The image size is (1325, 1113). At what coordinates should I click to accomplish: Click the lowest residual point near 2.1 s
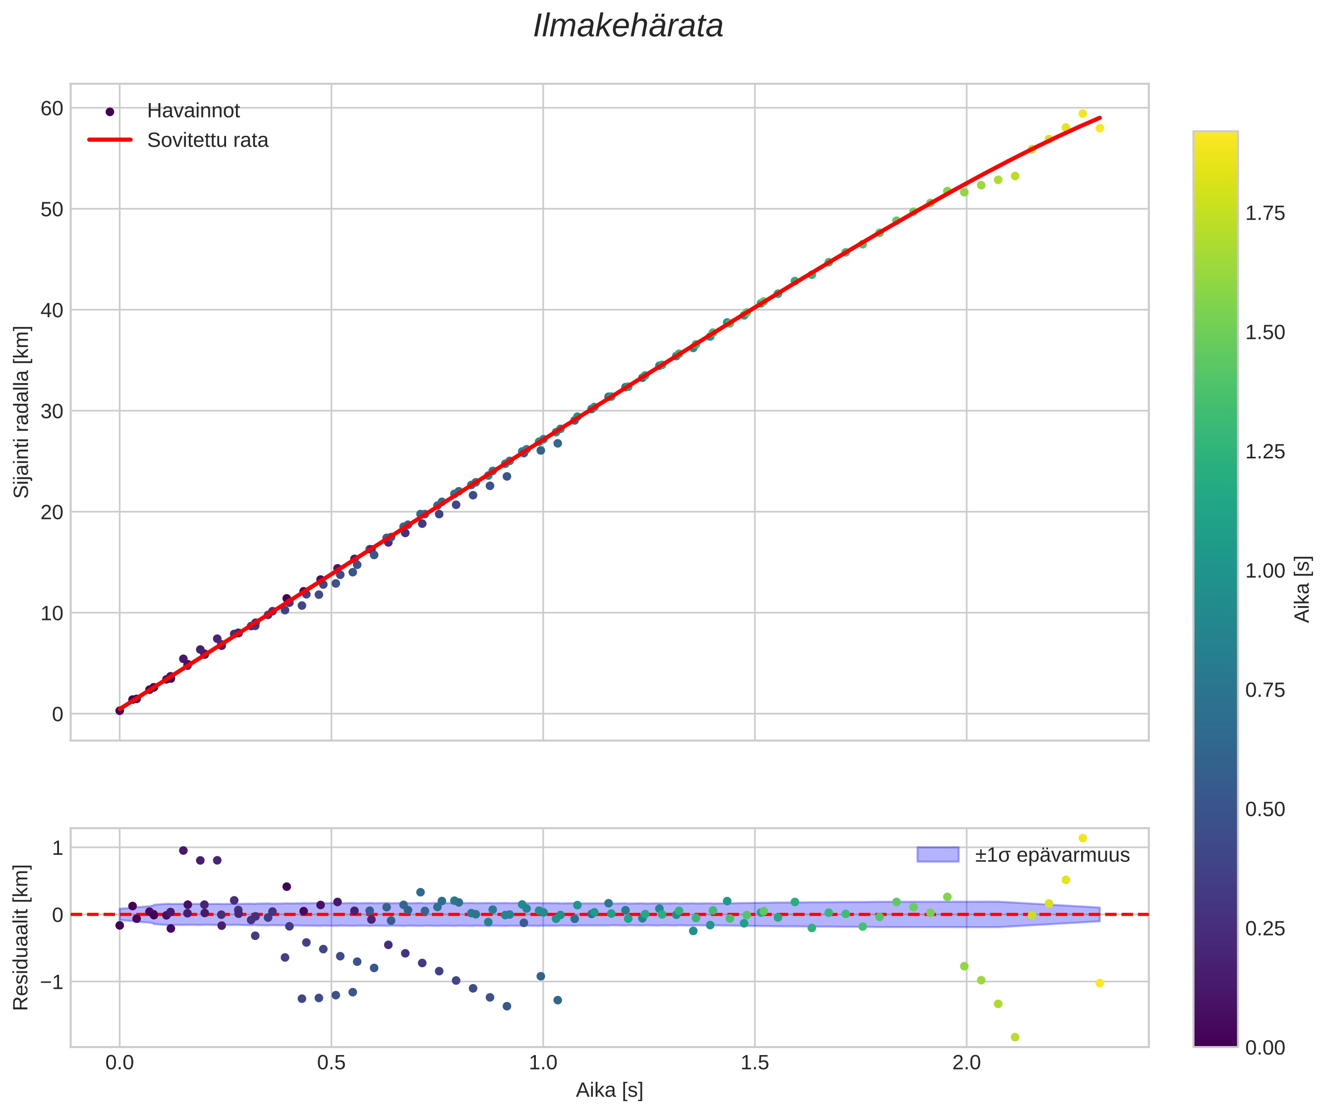[x=1014, y=1037]
